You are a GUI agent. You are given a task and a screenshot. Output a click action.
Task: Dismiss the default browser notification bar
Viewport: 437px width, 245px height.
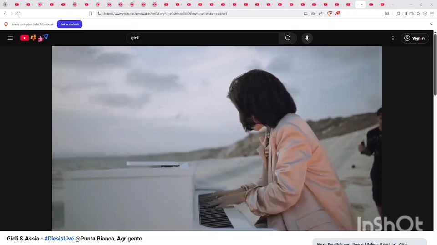(431, 24)
